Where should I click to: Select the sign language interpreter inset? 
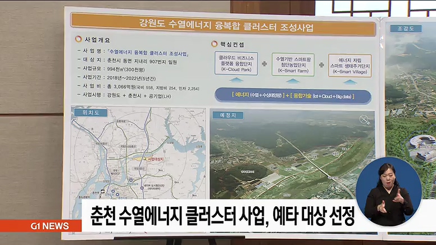pos(388,194)
